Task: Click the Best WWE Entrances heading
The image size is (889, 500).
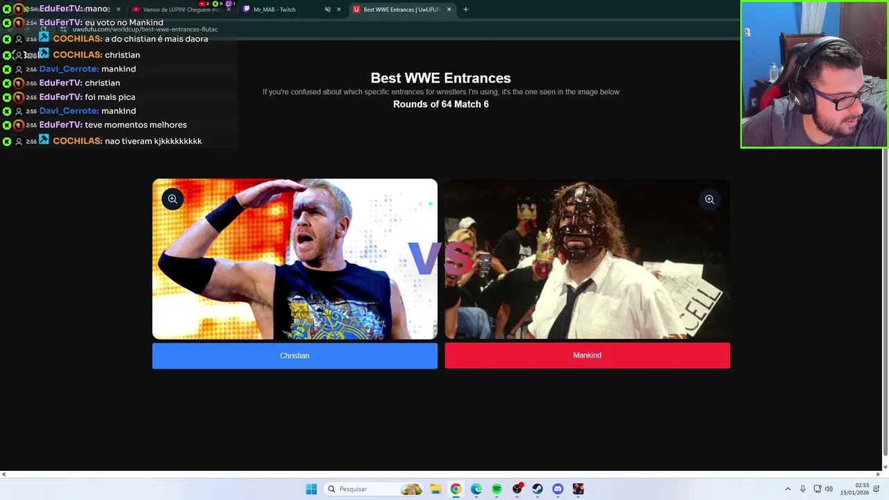Action: [440, 78]
